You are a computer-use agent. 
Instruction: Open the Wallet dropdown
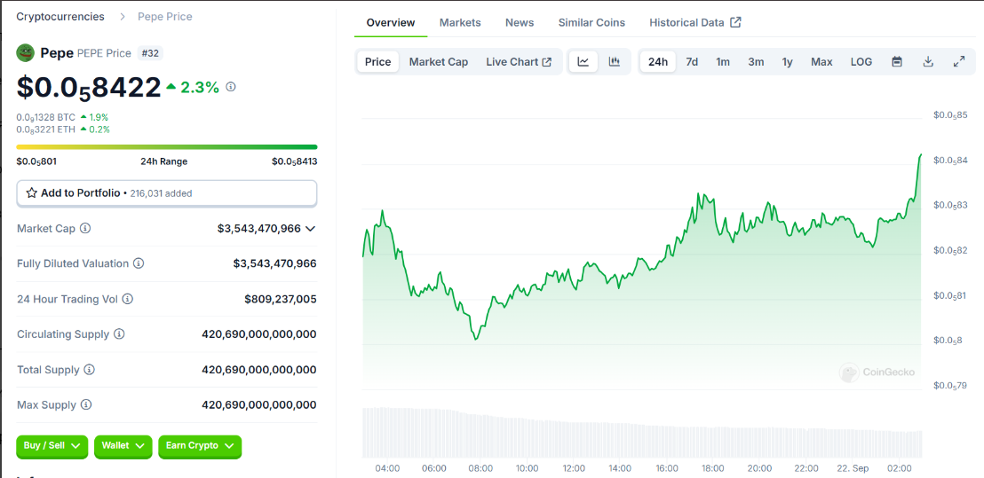point(123,446)
